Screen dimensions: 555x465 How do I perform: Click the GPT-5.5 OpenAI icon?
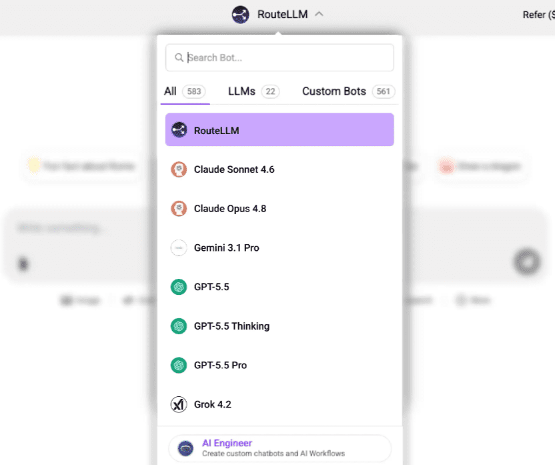coord(179,287)
